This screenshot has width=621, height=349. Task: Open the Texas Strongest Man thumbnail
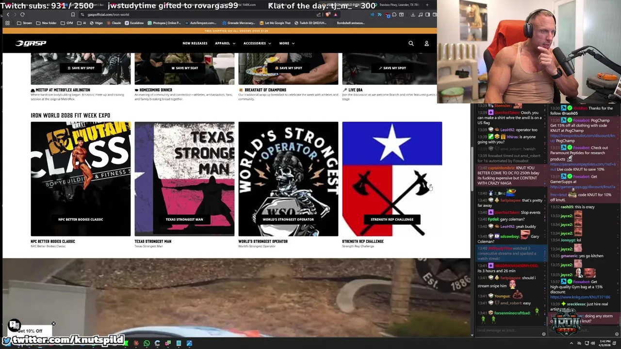tap(184, 179)
